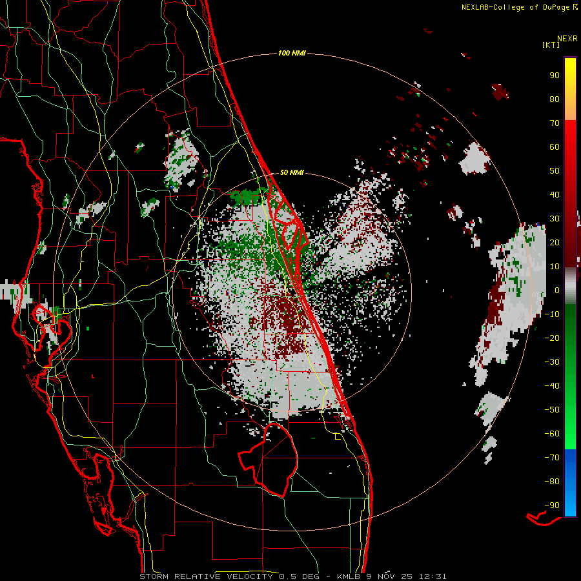Image resolution: width=581 pixels, height=581 pixels.
Task: Click the -10 value on velocity scale
Action: [x=552, y=314]
